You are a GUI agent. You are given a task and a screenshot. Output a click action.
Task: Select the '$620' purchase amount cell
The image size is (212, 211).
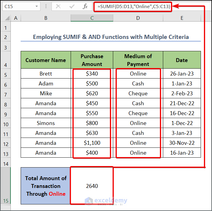point(92,93)
